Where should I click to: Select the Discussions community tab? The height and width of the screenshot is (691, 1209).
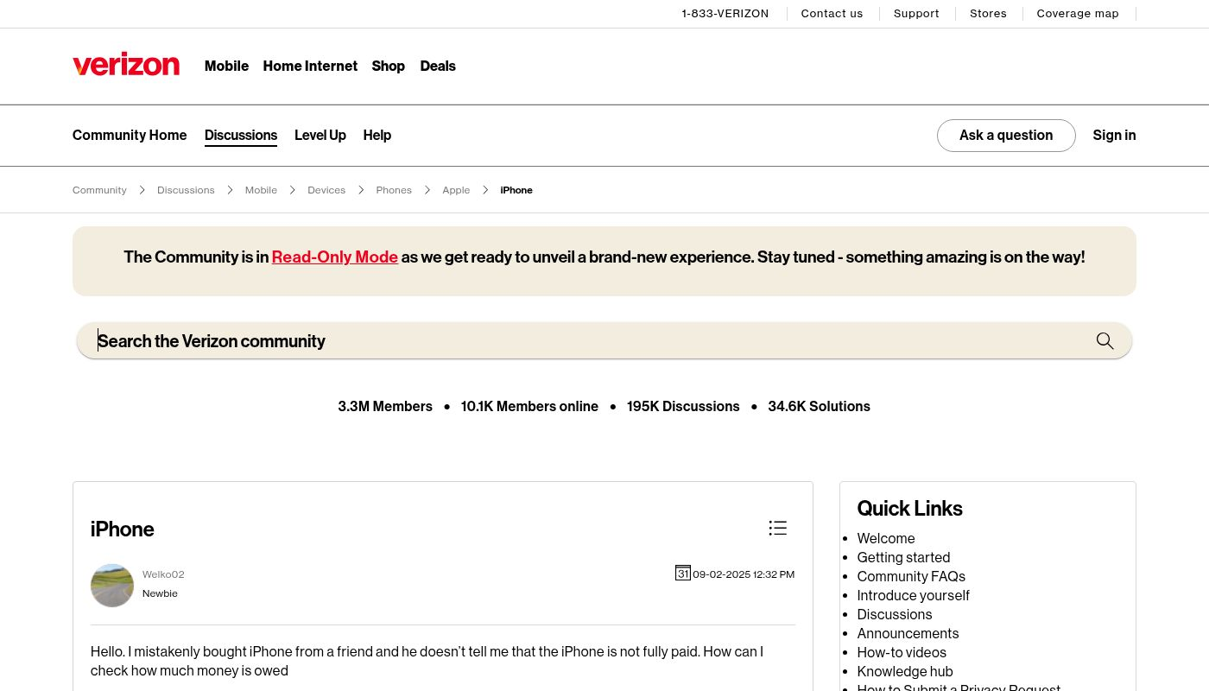pos(241,136)
